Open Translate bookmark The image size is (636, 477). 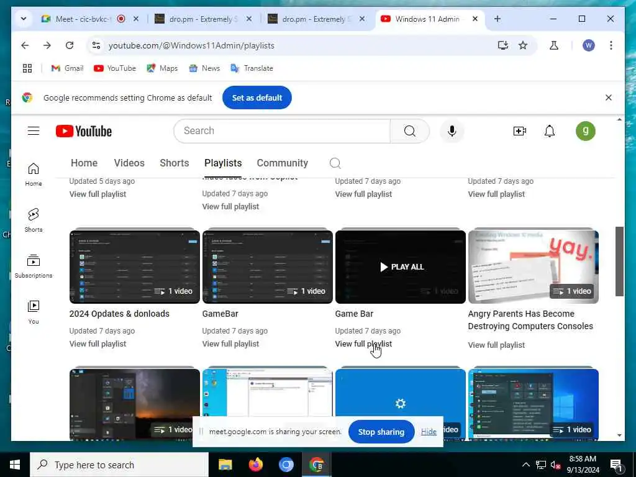252,68
